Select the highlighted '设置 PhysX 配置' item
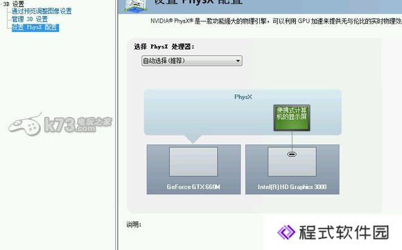Screen dimensions: 402x250 (x=35, y=28)
